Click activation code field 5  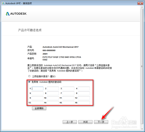coord(37,93)
